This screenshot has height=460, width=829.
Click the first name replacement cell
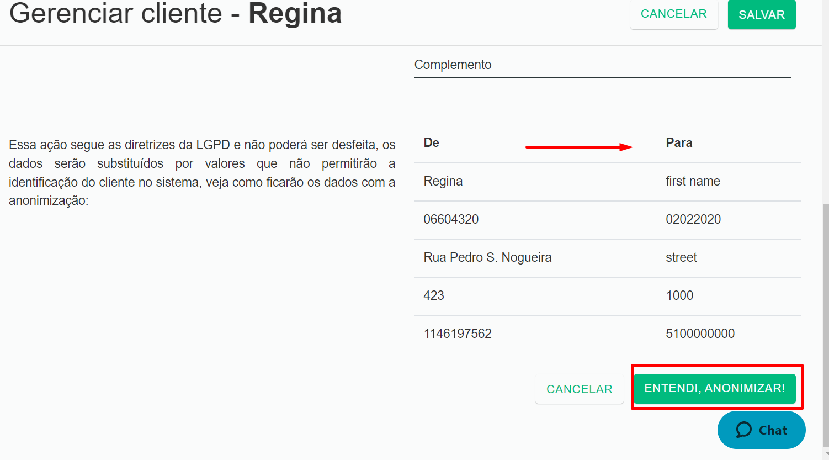pos(693,181)
